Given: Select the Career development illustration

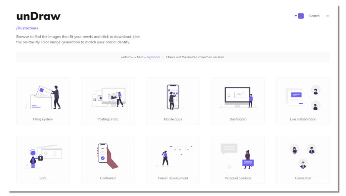Looking at the screenshot, I should [173, 160].
